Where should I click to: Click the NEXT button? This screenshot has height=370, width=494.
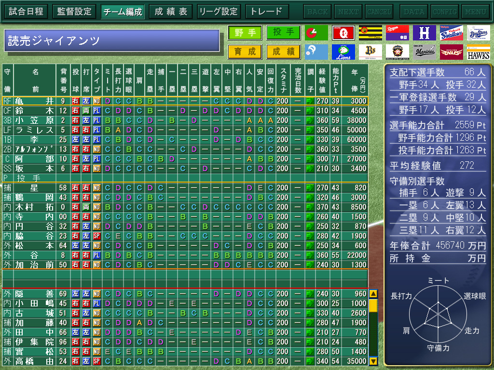(x=348, y=12)
